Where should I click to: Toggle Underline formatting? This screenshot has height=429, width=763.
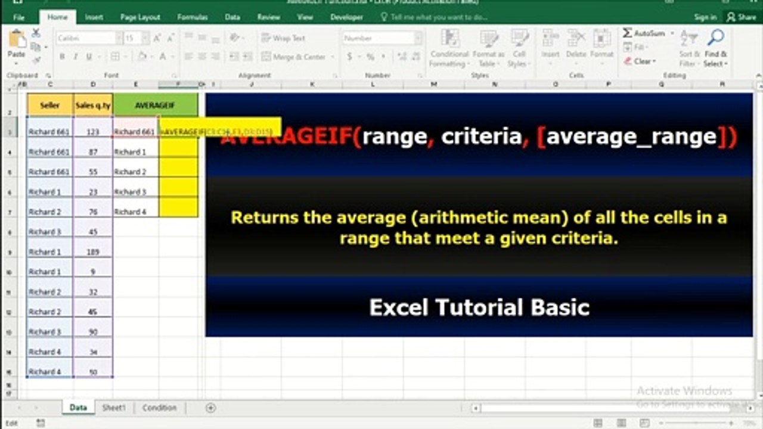(x=89, y=57)
